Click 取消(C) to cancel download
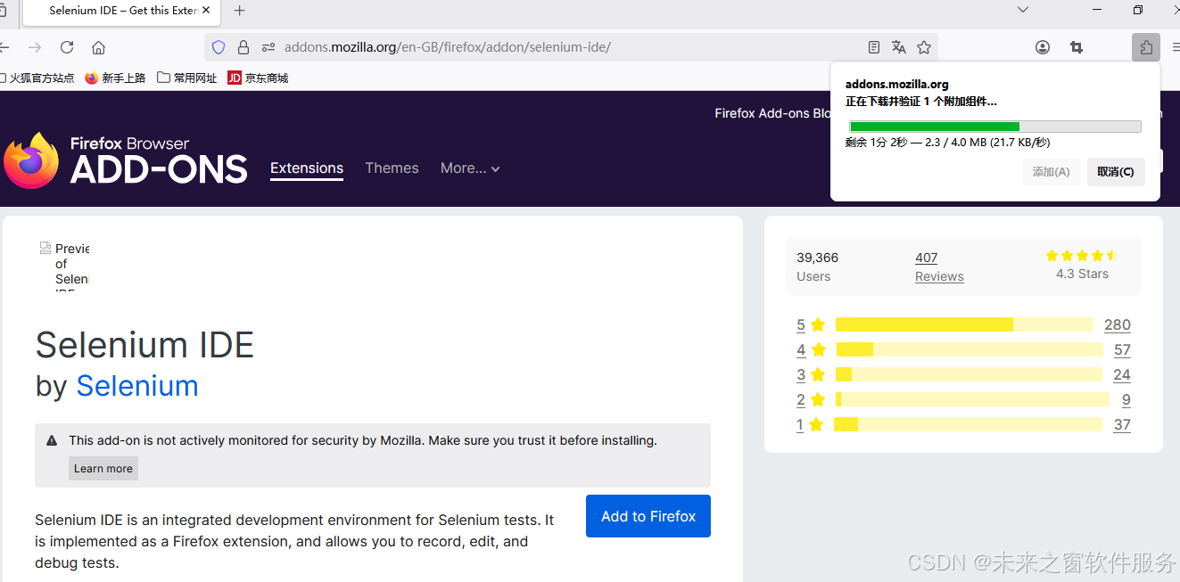The width and height of the screenshot is (1180, 582). point(1116,172)
